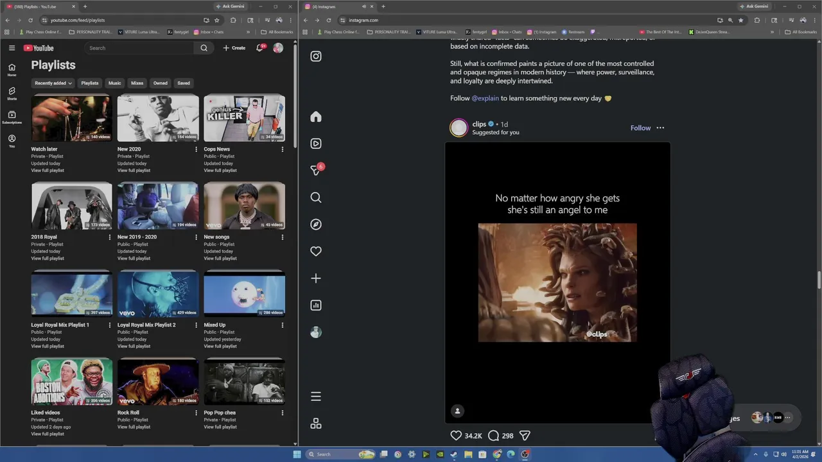Expand the YouTube window bookmarks overflow chevron
The image size is (822, 462).
pyautogui.click(x=249, y=32)
